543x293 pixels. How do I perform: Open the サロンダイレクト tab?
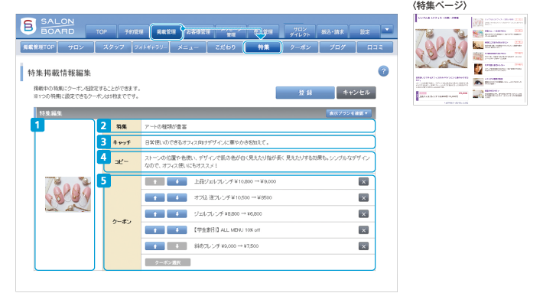300,32
